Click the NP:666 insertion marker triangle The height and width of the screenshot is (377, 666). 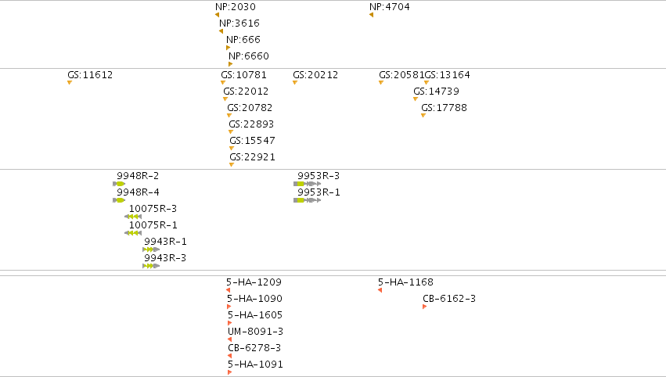point(228,48)
